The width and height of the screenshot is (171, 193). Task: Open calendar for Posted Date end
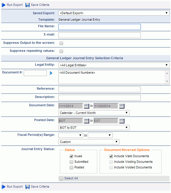(x=122, y=121)
